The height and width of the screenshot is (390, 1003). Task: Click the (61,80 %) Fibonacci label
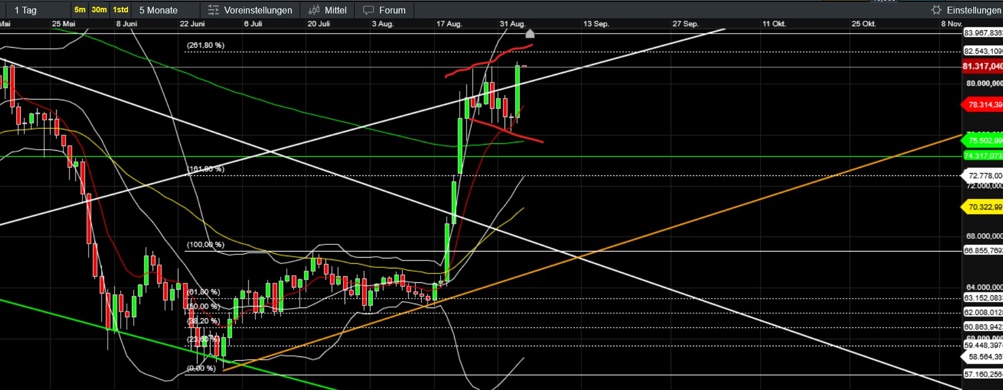point(203,292)
